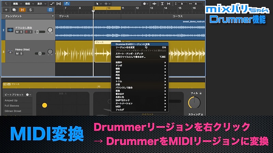
Task: Expand the 編集 submenu in context menu
Action: point(140,69)
